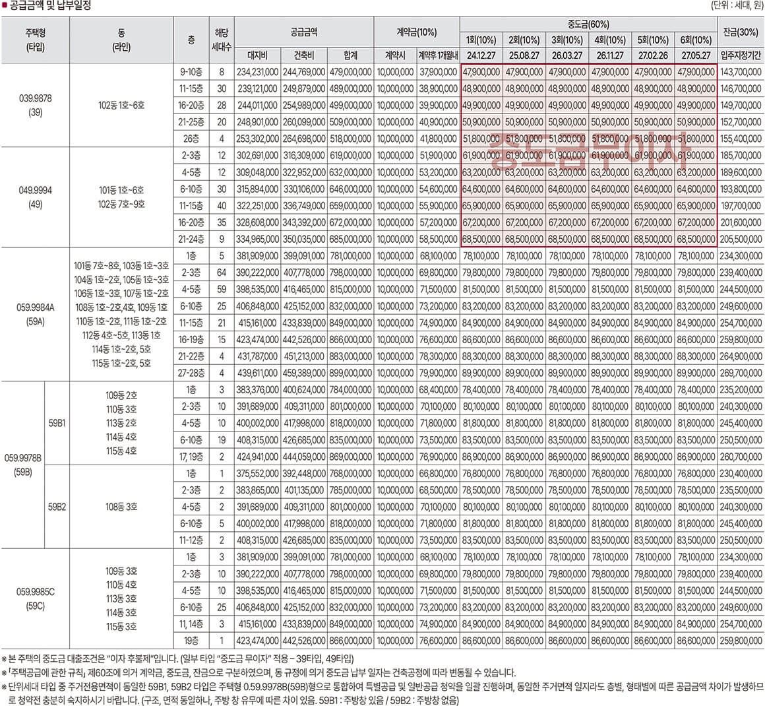Click balance amount '260,700,000'
765x706 pixels.
[741, 457]
